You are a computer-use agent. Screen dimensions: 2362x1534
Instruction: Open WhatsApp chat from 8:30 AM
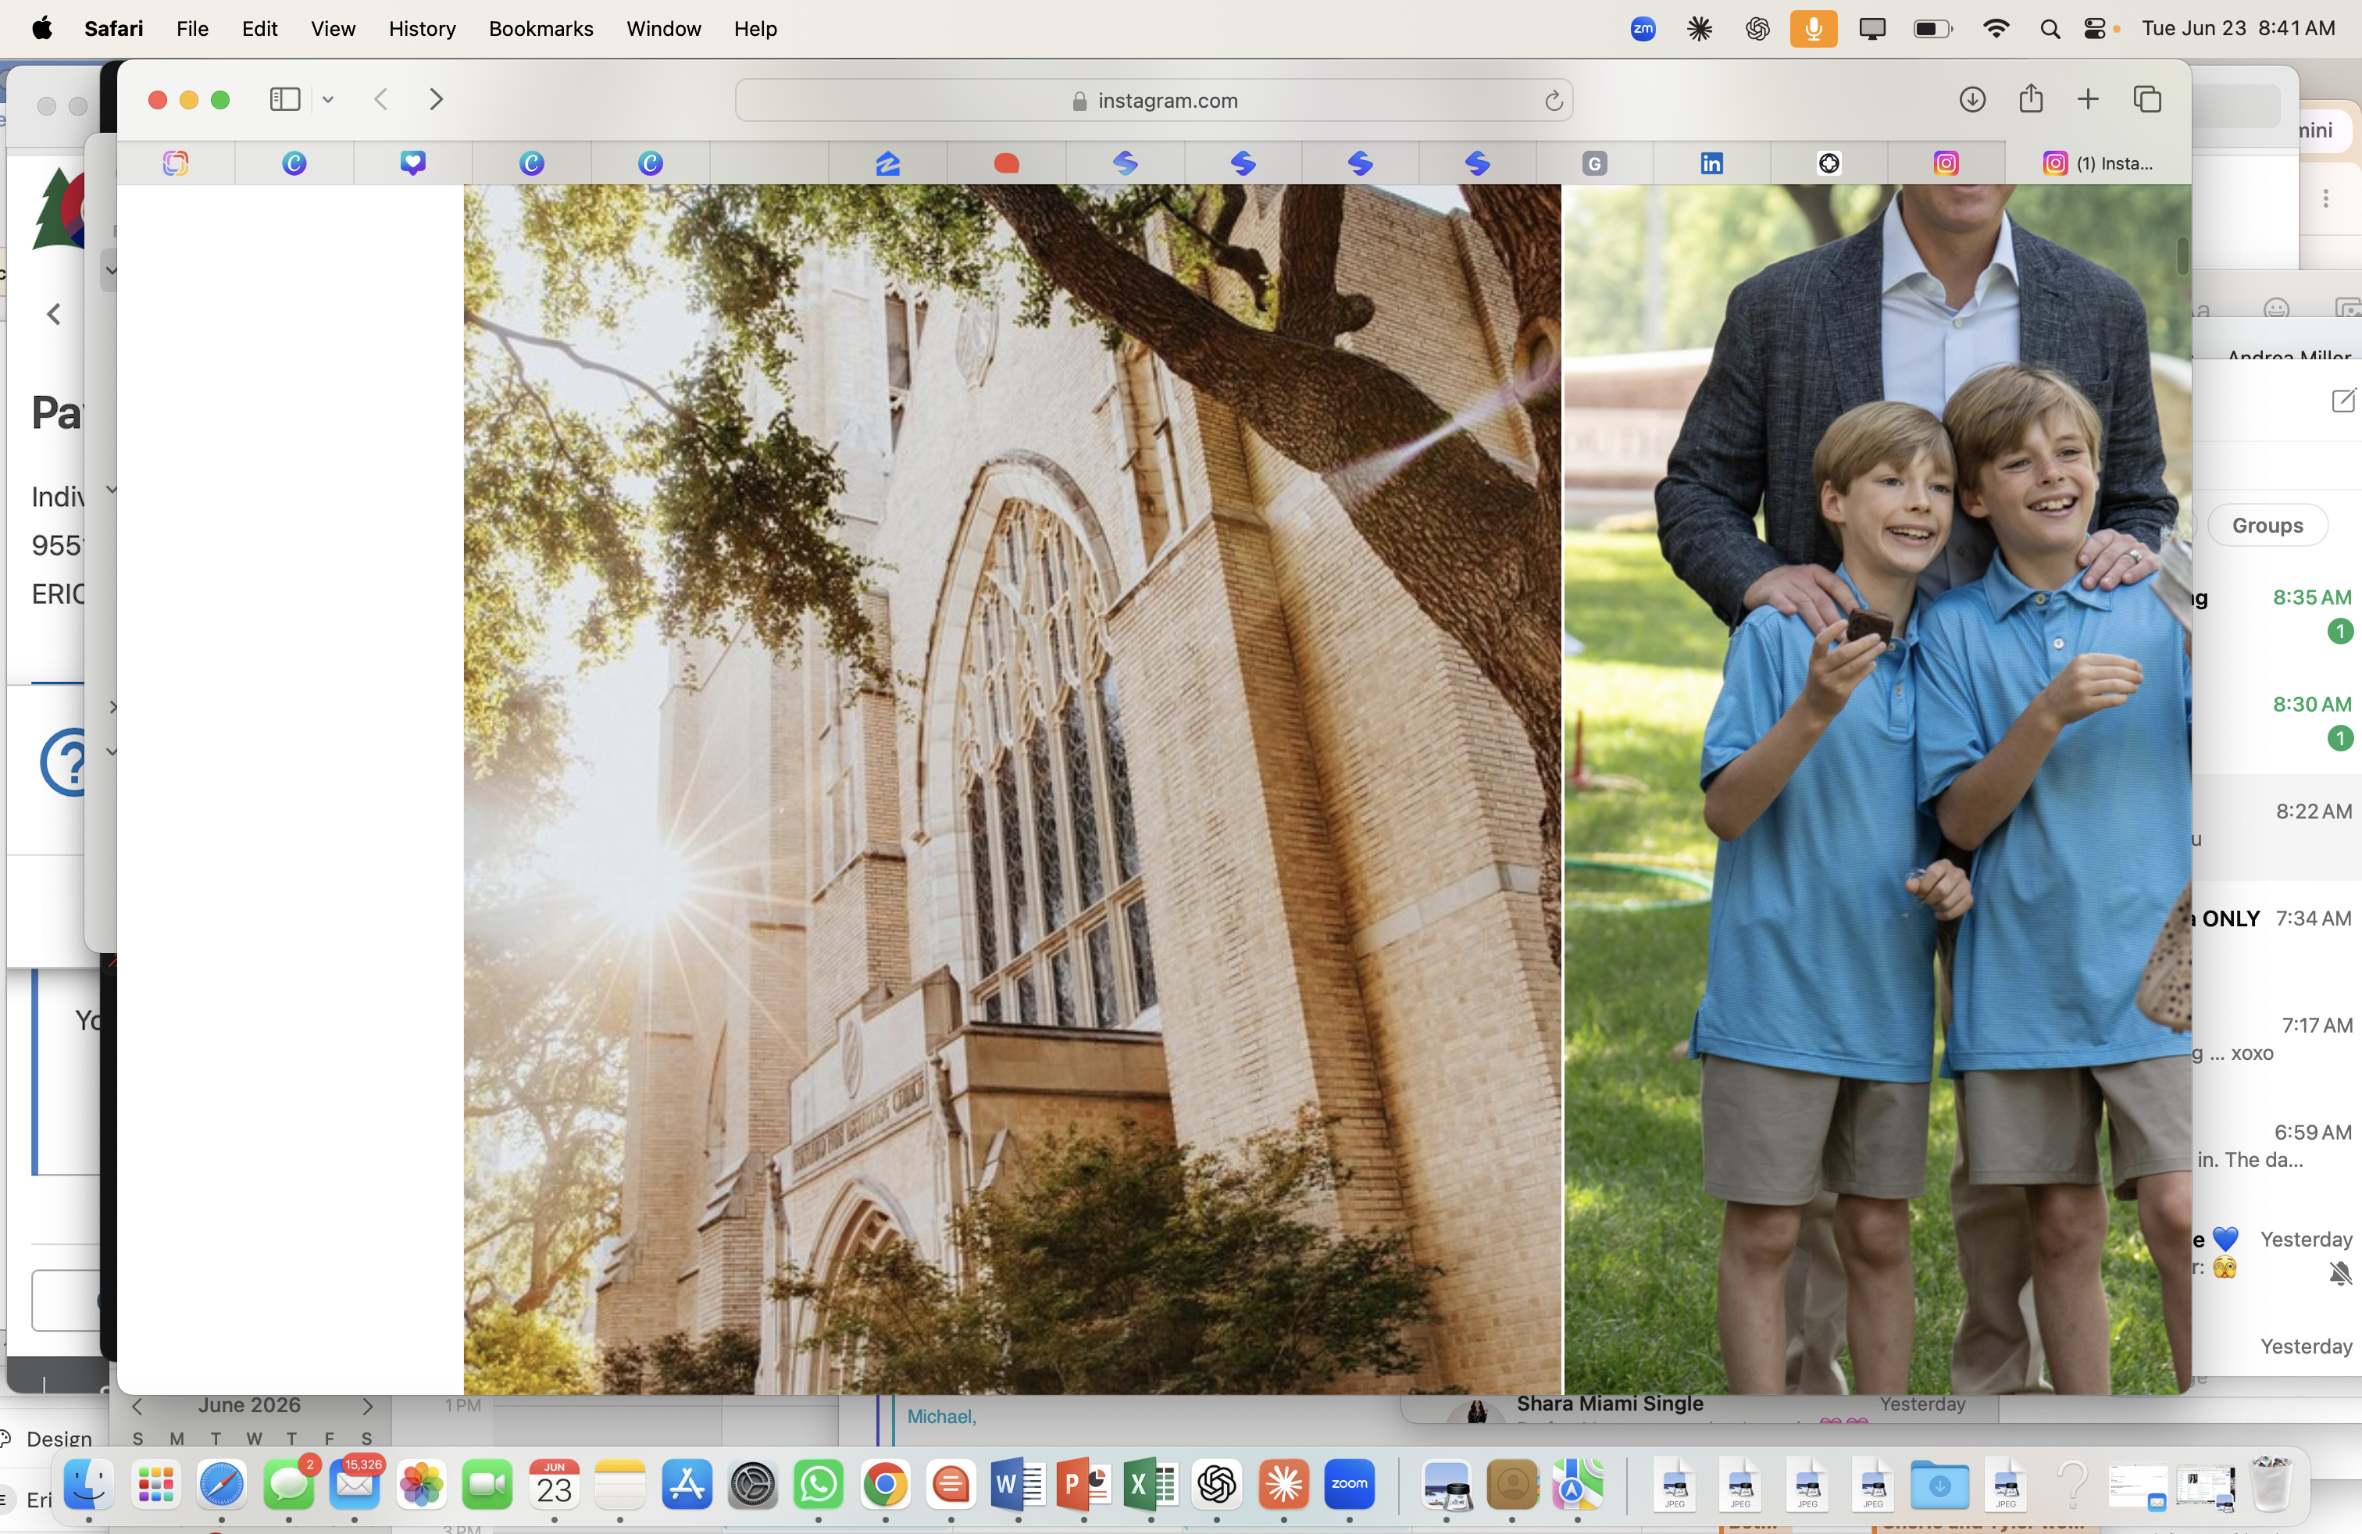tap(2275, 720)
